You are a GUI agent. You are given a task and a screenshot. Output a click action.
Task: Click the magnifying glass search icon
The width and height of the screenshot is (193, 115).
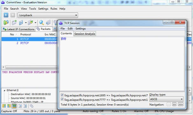click(x=41, y=23)
